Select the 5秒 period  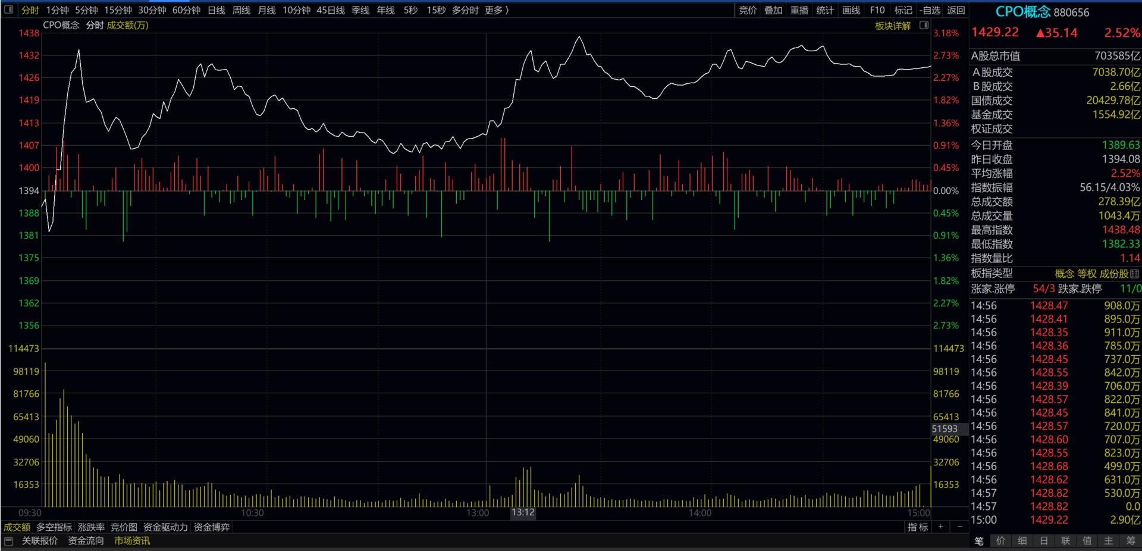pyautogui.click(x=410, y=10)
